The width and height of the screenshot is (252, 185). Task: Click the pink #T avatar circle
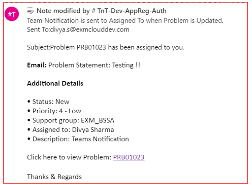(12, 14)
